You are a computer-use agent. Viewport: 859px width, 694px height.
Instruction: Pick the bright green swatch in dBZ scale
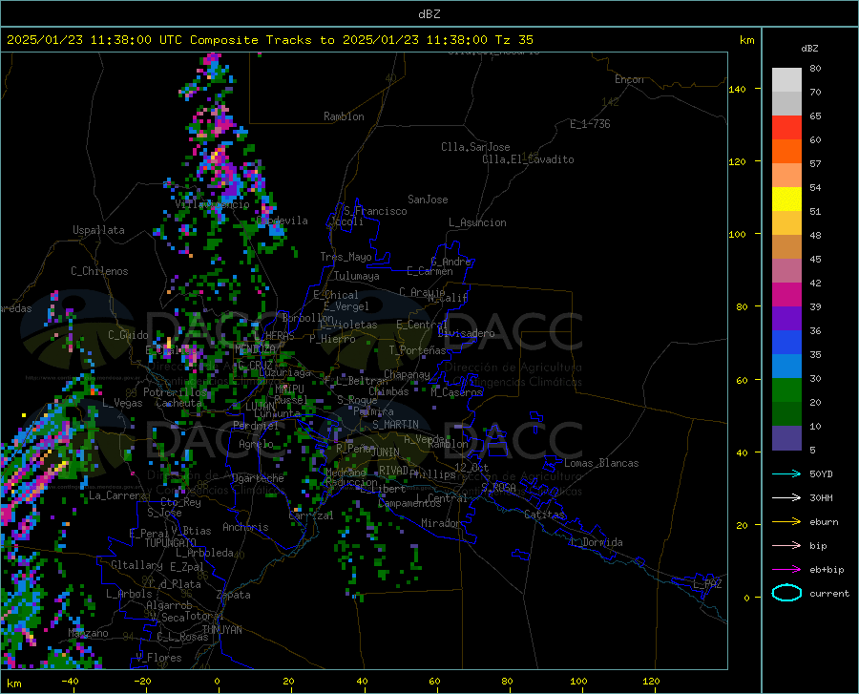click(x=786, y=390)
